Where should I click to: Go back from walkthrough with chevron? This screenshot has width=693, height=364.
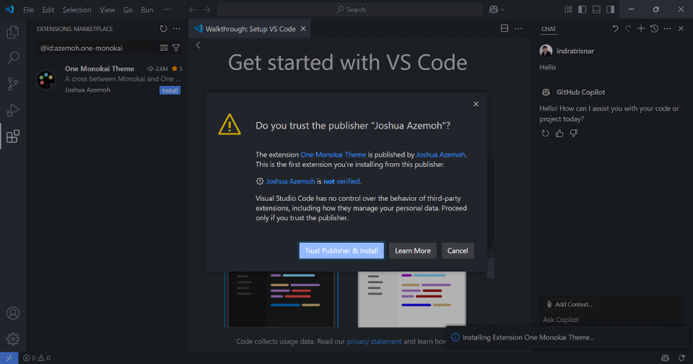(198, 45)
